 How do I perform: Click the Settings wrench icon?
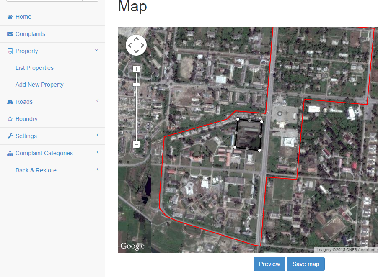click(x=10, y=136)
